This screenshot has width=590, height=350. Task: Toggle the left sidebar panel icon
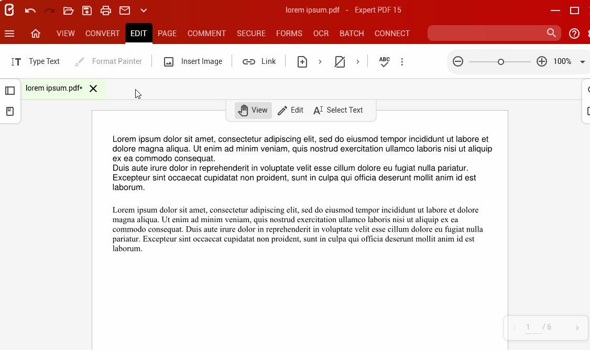pyautogui.click(x=10, y=91)
